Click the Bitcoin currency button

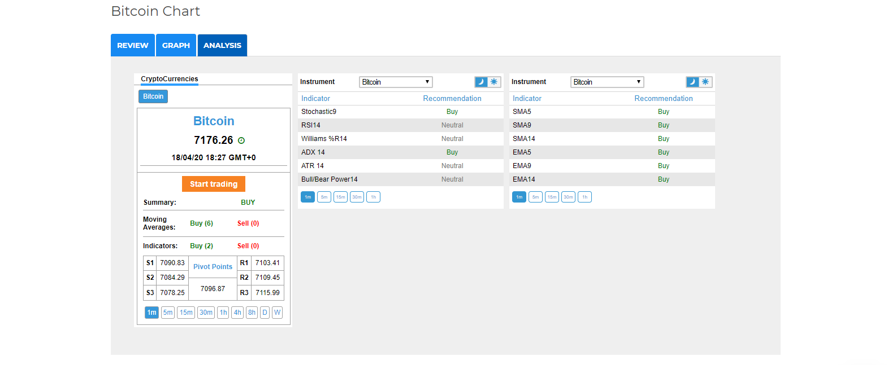click(x=153, y=96)
